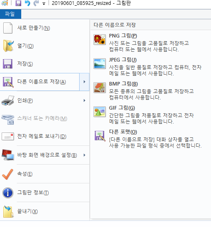The width and height of the screenshot is (211, 227).
Task: Click the Paint app icon in title bar
Action: point(4,3)
